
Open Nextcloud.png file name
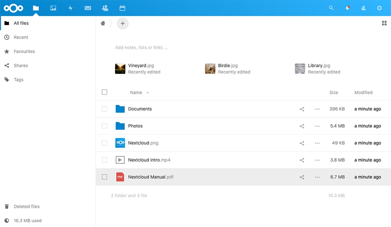[143, 143]
